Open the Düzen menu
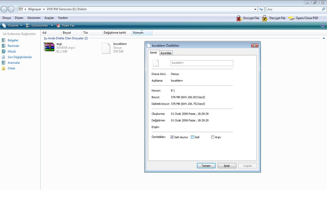 19,18
